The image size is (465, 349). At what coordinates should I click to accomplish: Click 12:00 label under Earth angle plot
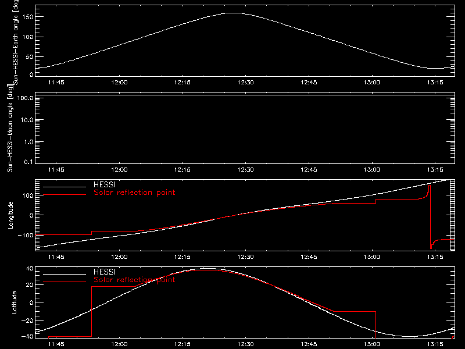(x=119, y=82)
